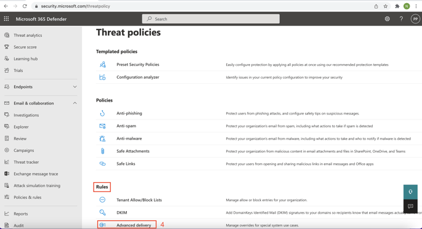Bookmark this page with star icon
The image size is (422, 229).
[x=386, y=6]
